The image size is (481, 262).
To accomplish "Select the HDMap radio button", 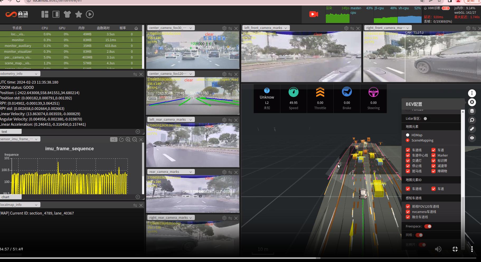I will click(408, 135).
